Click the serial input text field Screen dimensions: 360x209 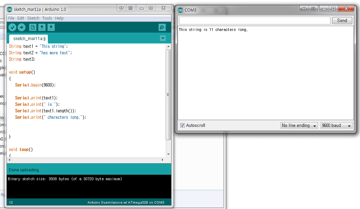coord(255,20)
